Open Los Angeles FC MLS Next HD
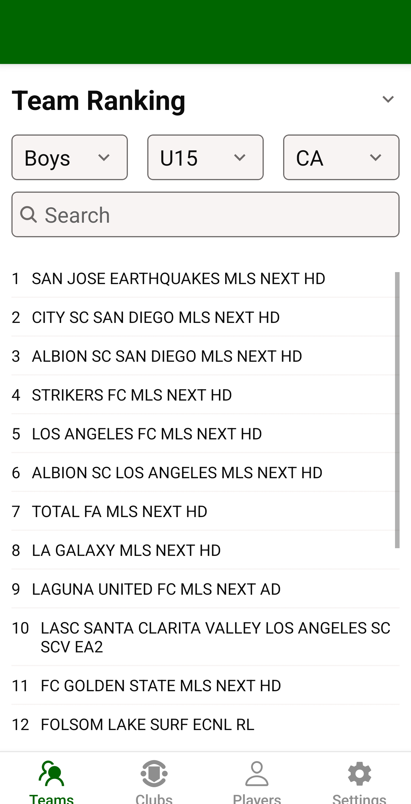Screen dimensions: 411x804 147,434
